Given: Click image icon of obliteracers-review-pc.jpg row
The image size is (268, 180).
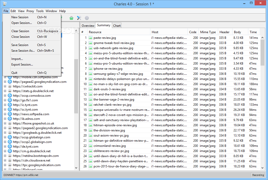Looking at the screenshot, I should tap(90, 151).
